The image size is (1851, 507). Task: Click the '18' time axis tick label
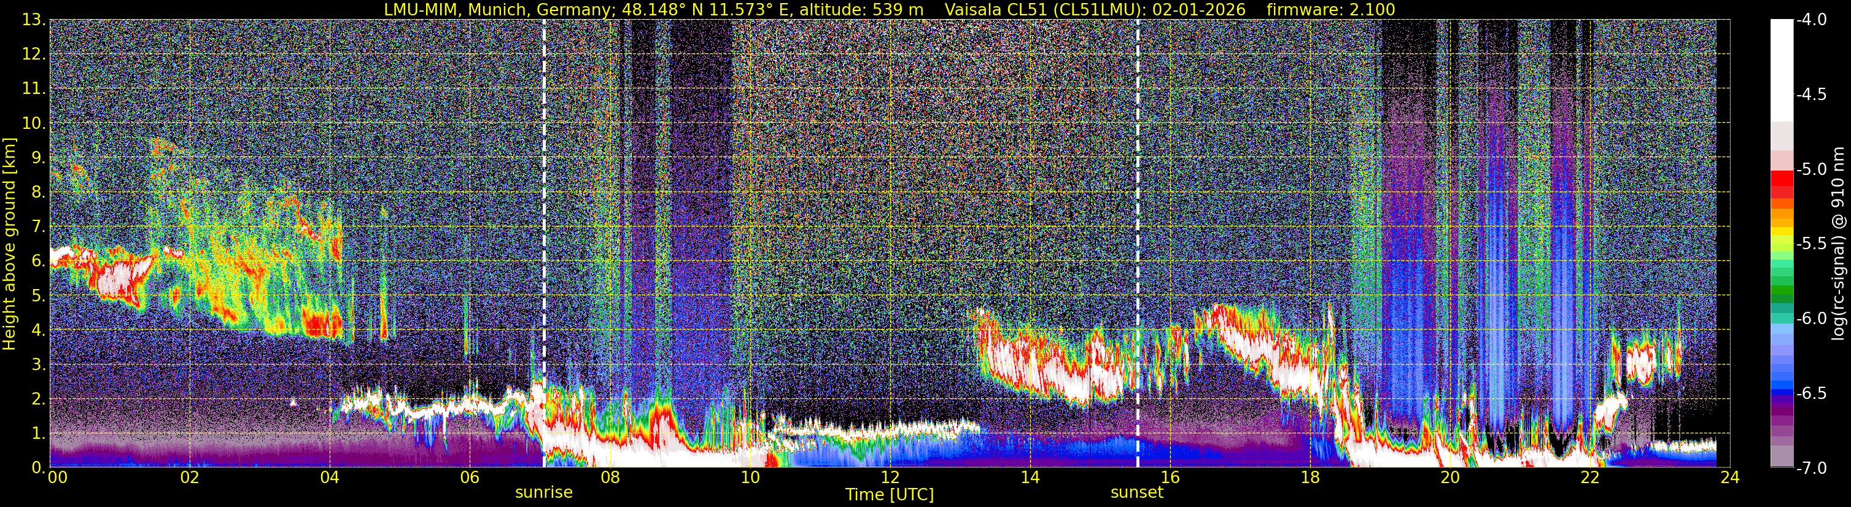(1310, 478)
